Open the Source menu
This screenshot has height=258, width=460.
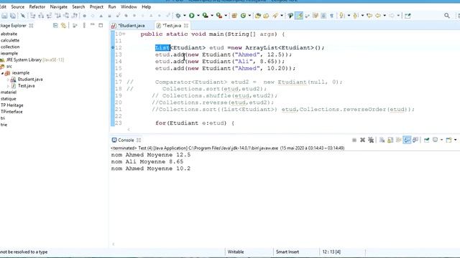[x=17, y=6]
